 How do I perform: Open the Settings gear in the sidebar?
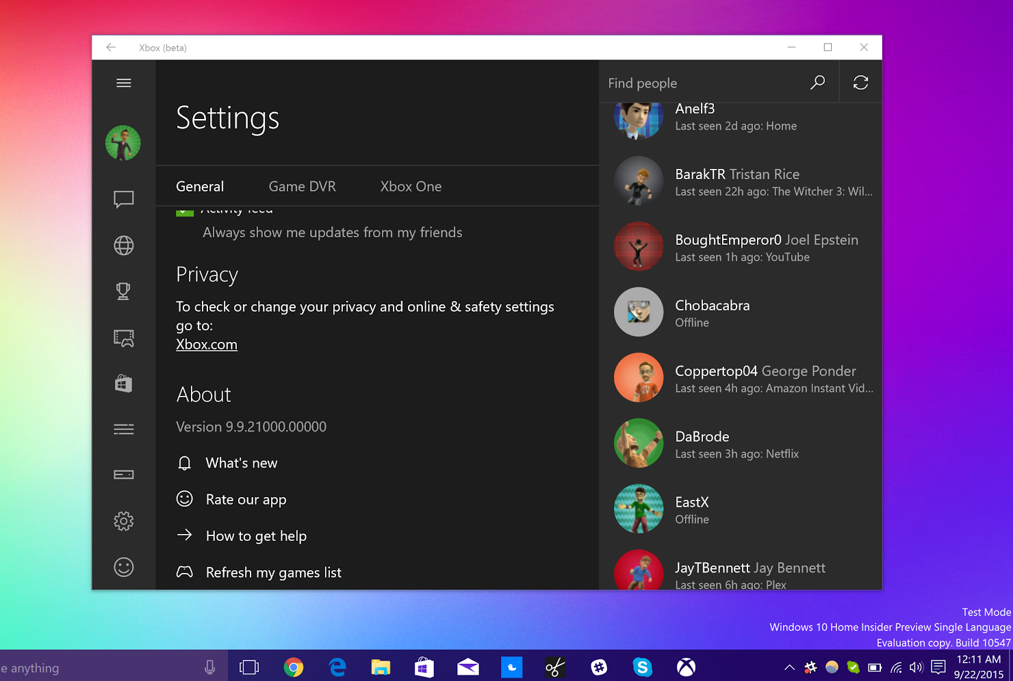124,520
